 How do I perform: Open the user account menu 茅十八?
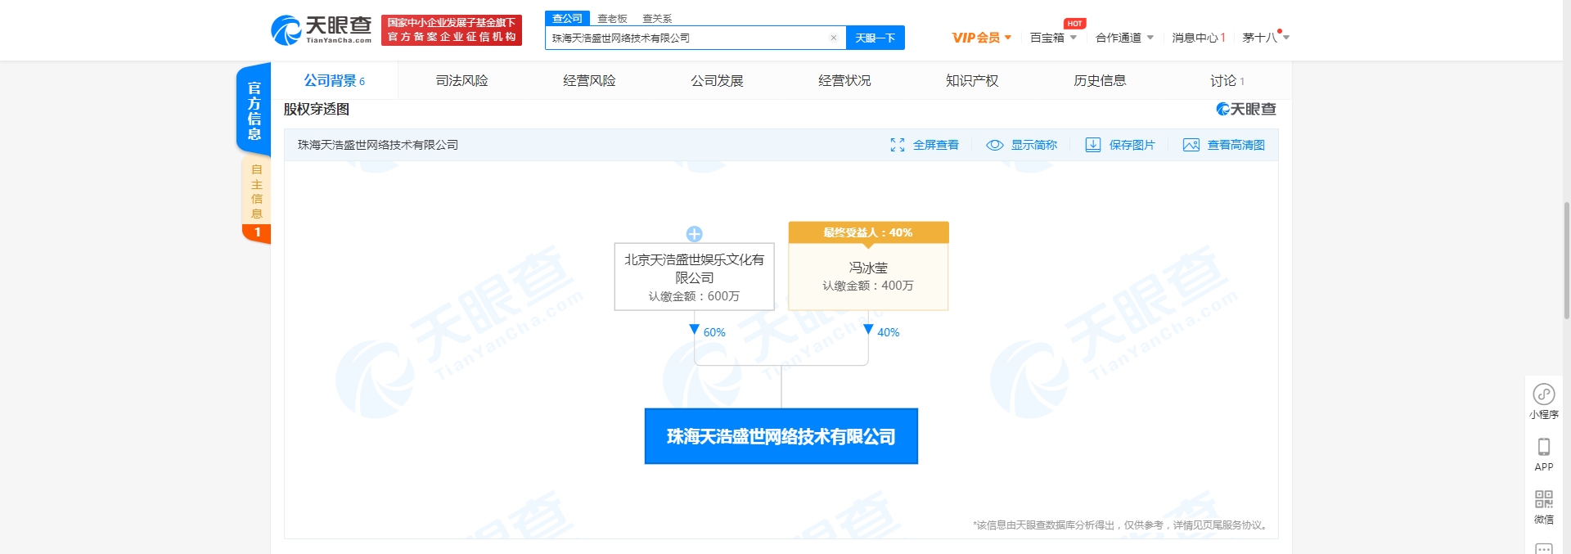(x=1265, y=38)
